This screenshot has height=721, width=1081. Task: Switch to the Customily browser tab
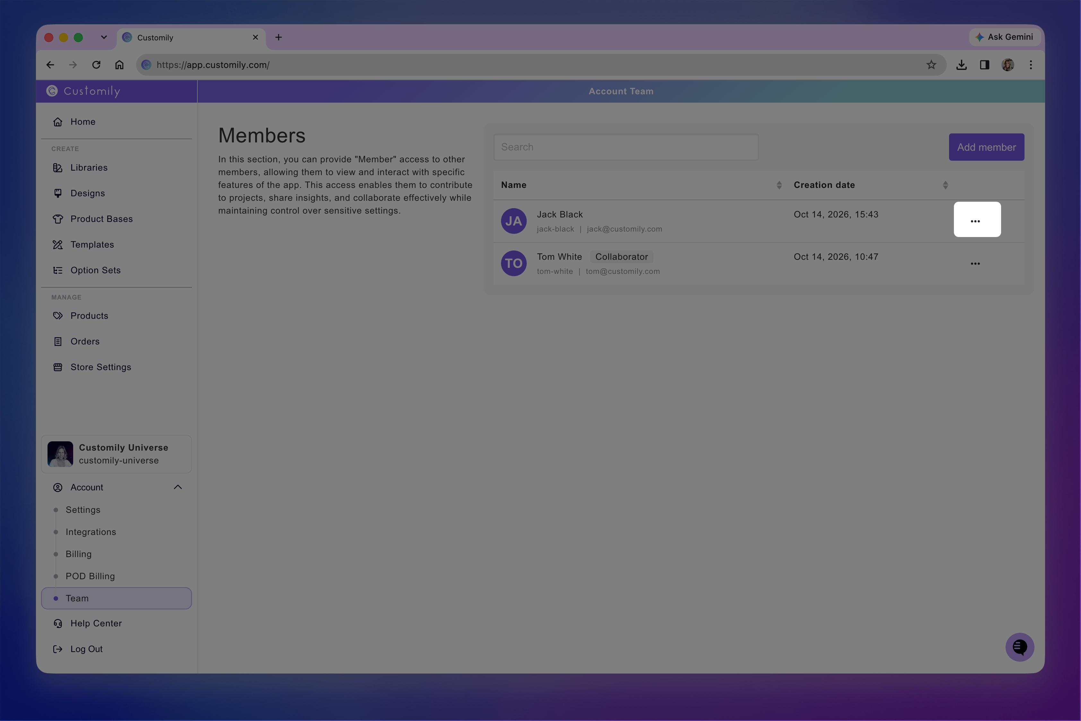click(191, 38)
